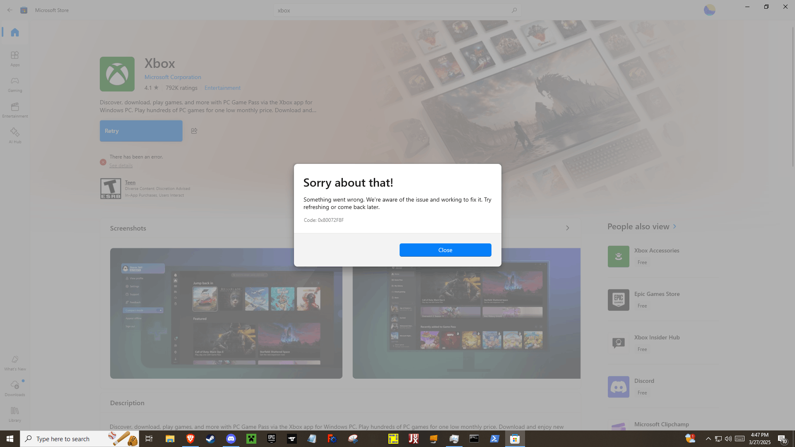Click the share icon next to Retry
Image resolution: width=795 pixels, height=447 pixels.
pos(194,131)
